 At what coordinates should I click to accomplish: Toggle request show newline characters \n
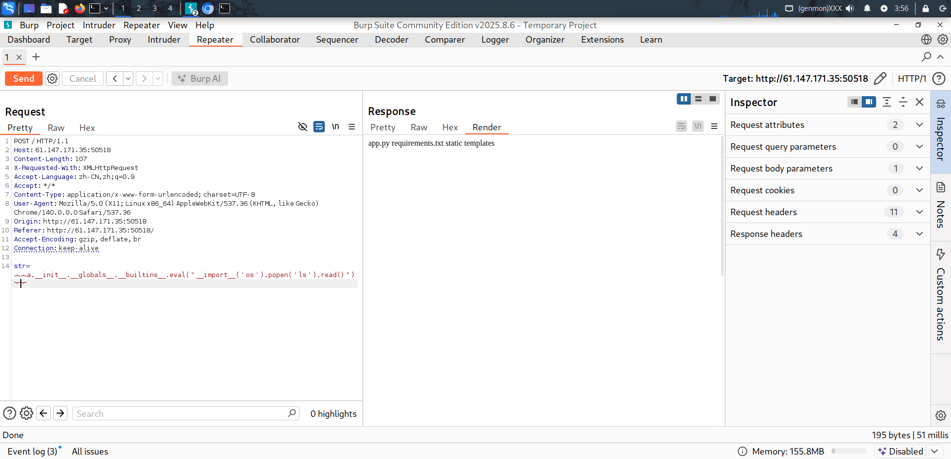click(x=335, y=126)
